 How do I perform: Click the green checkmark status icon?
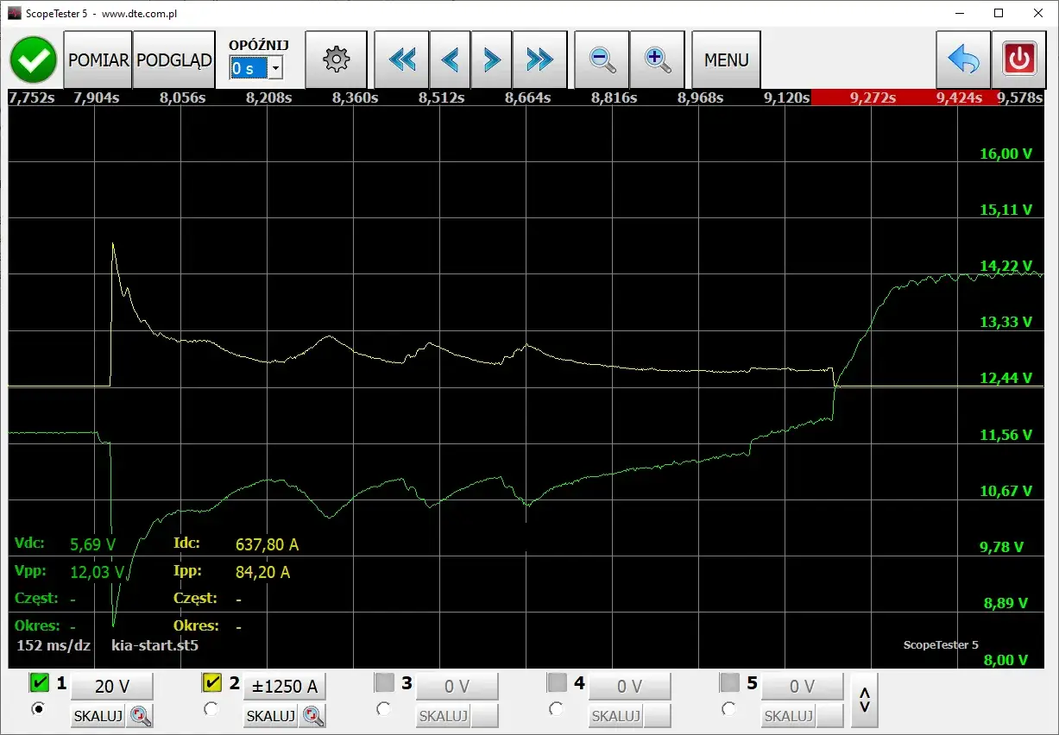point(33,60)
